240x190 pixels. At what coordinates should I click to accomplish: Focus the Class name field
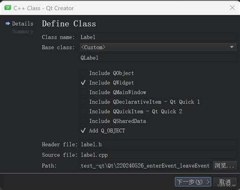coord(158,37)
